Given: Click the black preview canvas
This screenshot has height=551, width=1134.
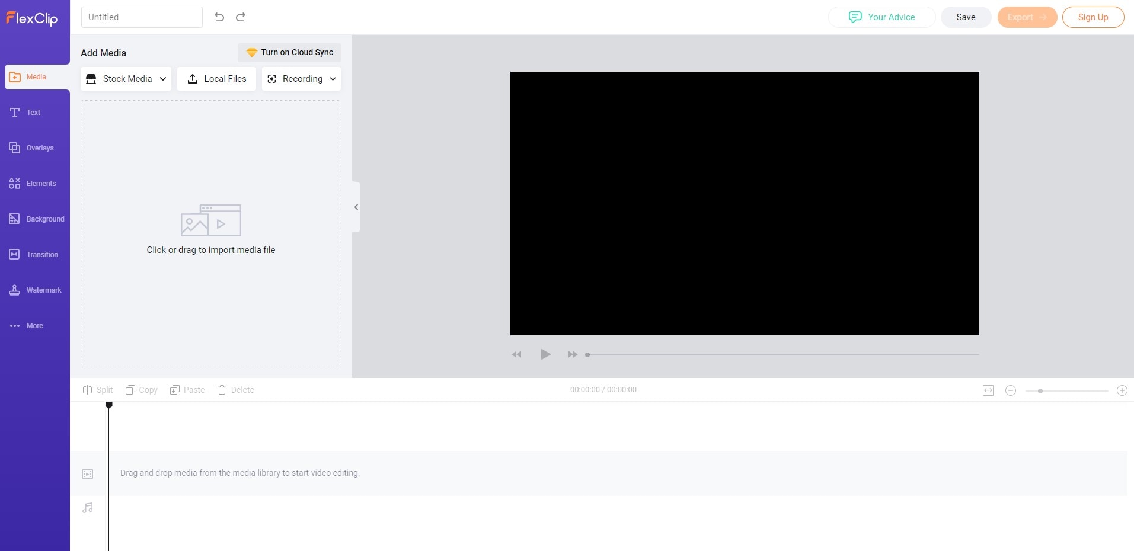Looking at the screenshot, I should tap(745, 203).
